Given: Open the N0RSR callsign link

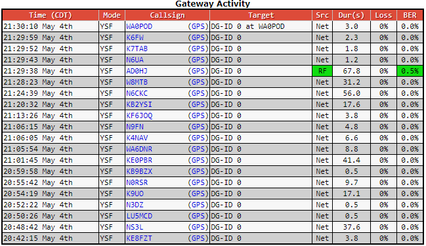Looking at the screenshot, I should coord(137,182).
